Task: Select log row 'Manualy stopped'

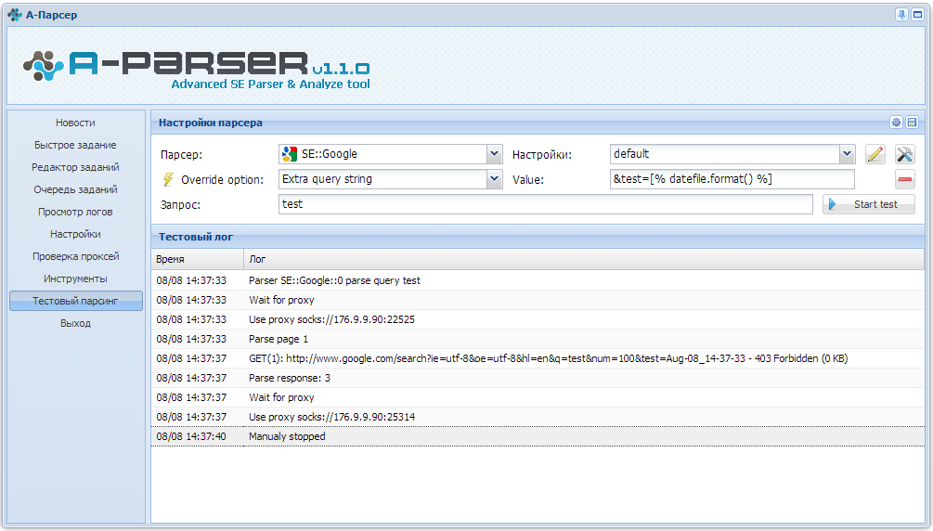Action: coord(538,436)
